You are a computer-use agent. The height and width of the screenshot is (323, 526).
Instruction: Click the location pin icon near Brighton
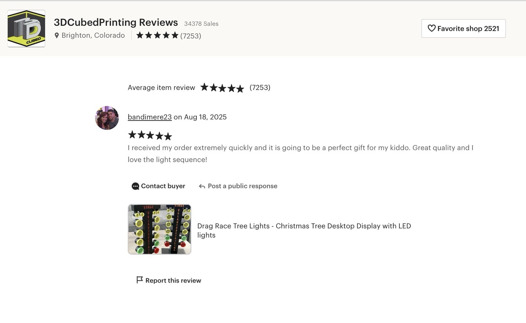57,36
